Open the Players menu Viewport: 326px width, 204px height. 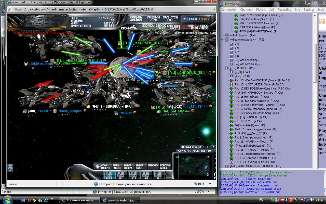pos(261,10)
